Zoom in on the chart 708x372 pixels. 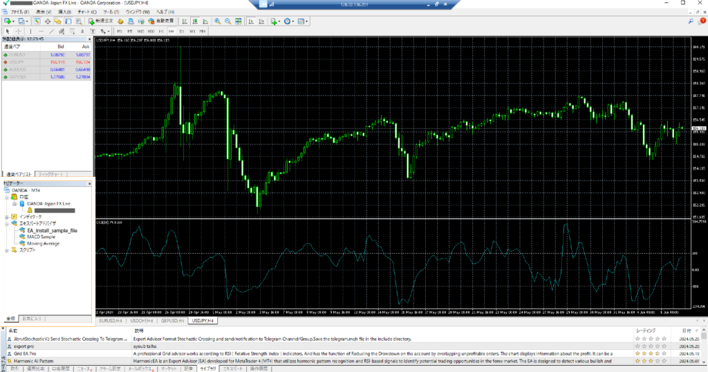[217, 21]
